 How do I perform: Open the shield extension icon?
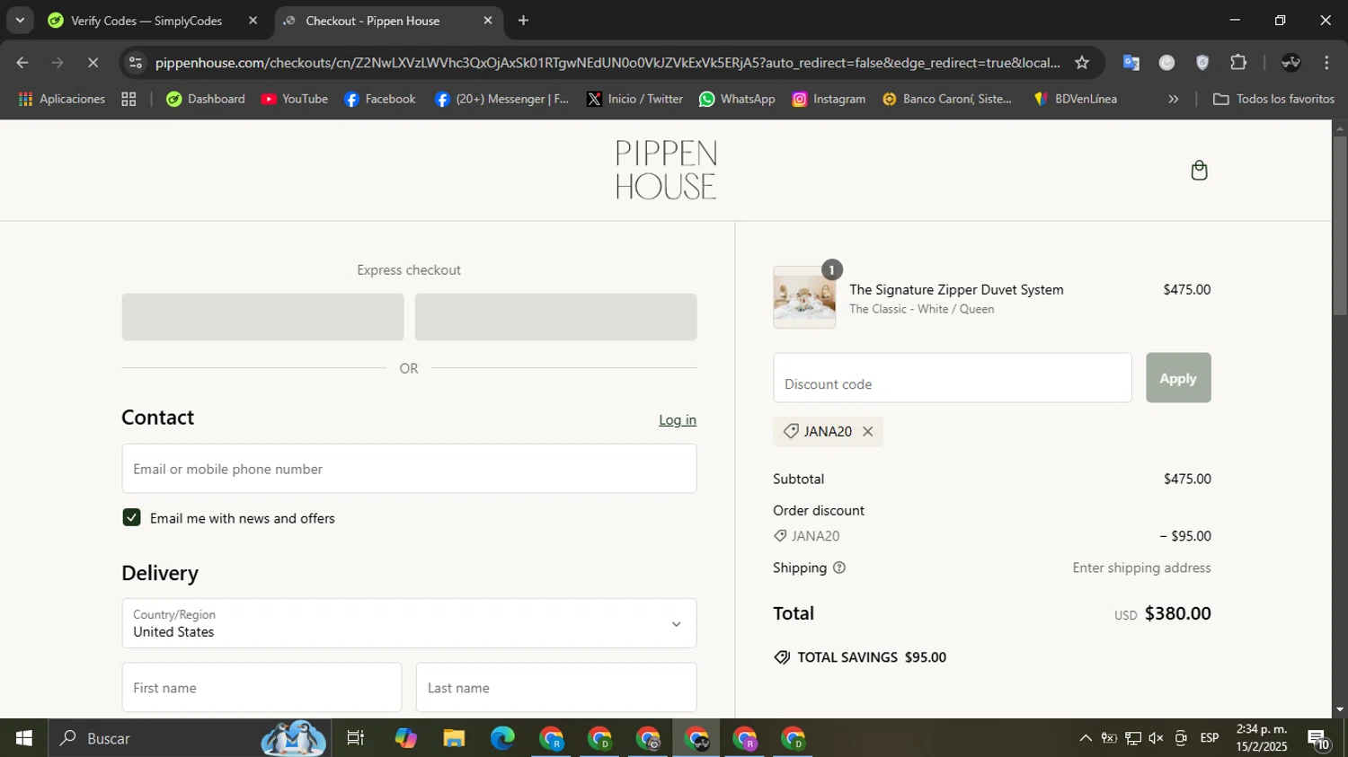click(1202, 63)
